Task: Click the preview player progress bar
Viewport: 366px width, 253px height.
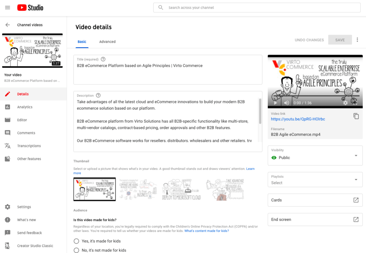Action: [315, 96]
